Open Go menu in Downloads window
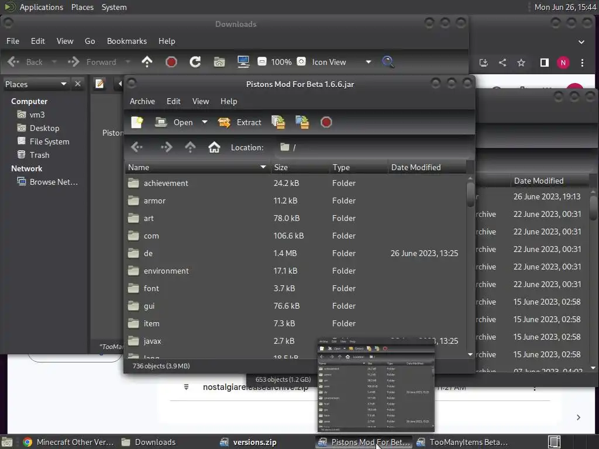 pos(89,41)
